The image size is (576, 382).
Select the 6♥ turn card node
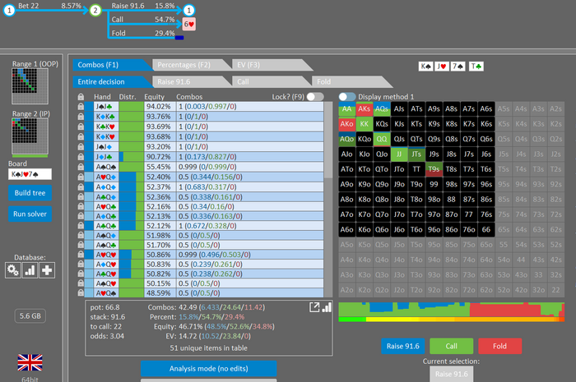(189, 24)
